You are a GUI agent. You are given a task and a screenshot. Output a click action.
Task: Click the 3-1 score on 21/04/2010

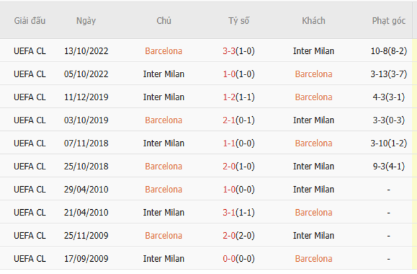click(230, 212)
